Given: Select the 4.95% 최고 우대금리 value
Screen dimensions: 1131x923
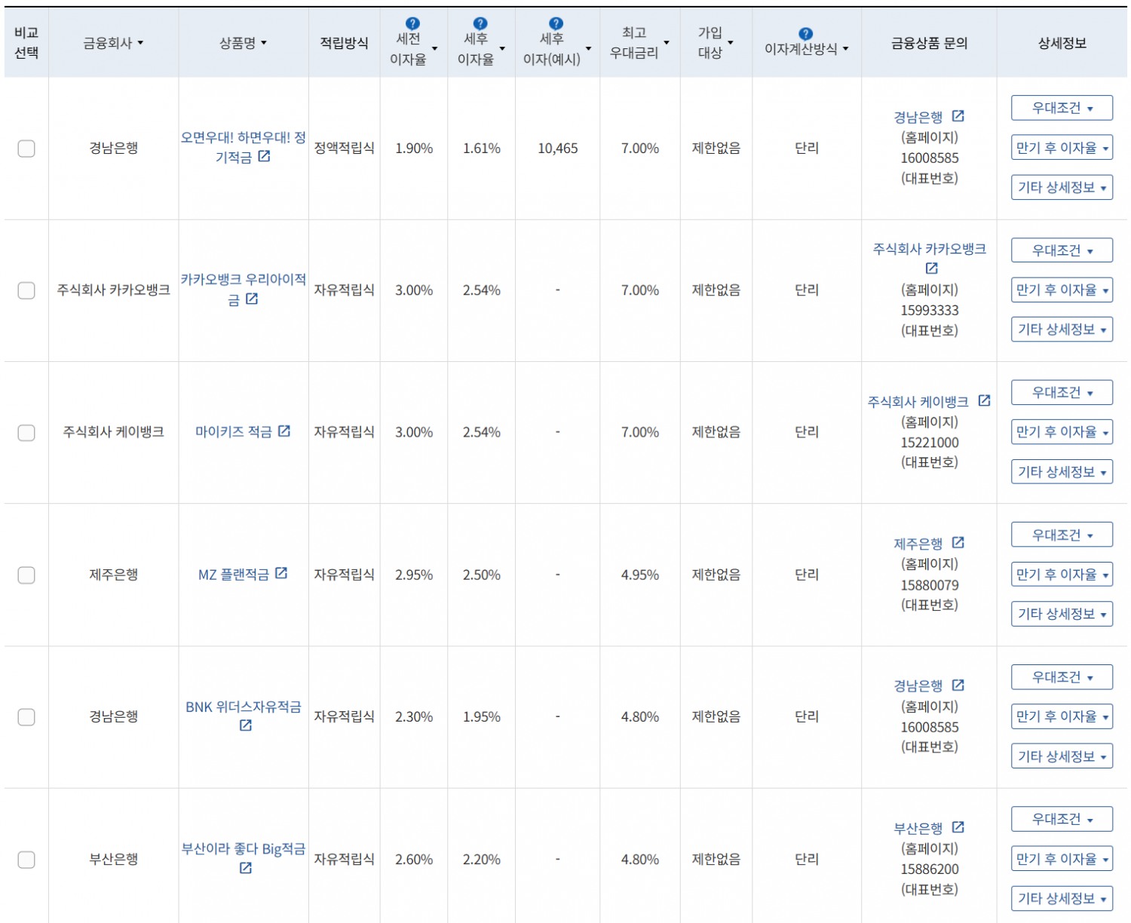Looking at the screenshot, I should tap(639, 575).
